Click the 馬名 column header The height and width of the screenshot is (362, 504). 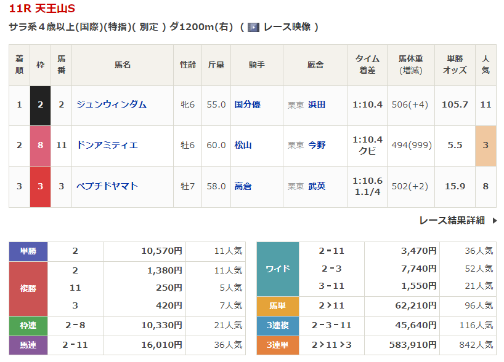click(123, 65)
